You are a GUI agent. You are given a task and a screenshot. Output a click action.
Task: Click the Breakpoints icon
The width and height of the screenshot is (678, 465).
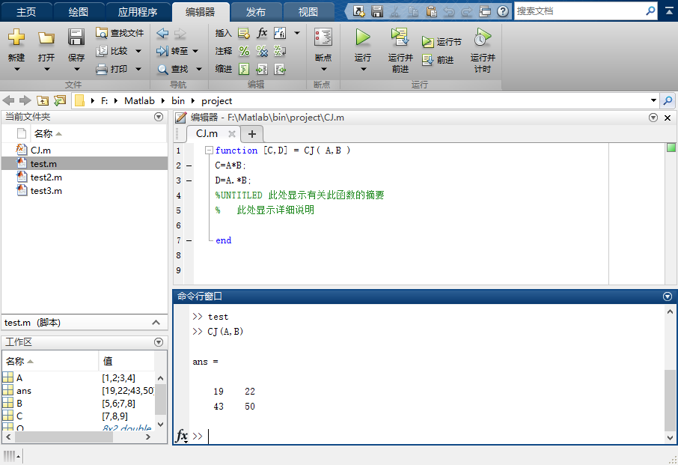tap(323, 37)
